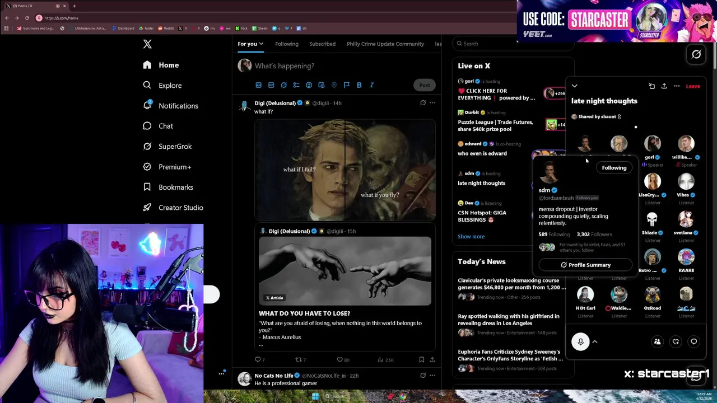Open more options on No Cats No Life post
The height and width of the screenshot is (403, 717).
[x=432, y=376]
